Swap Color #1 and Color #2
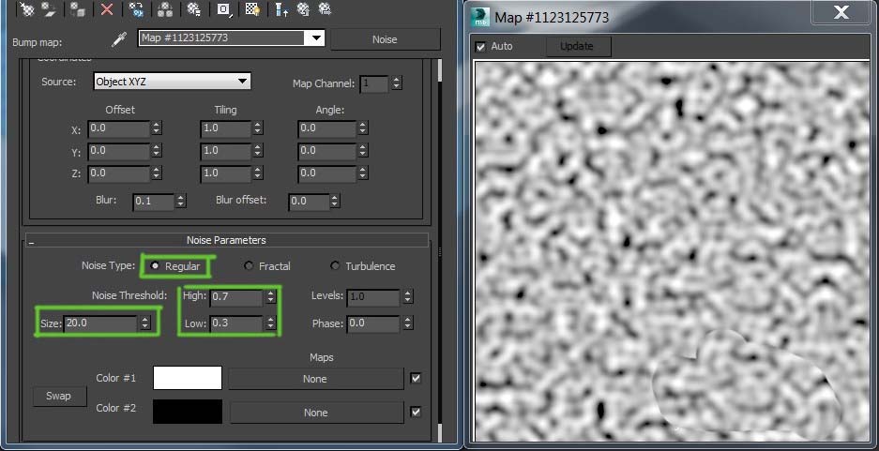 coord(59,396)
